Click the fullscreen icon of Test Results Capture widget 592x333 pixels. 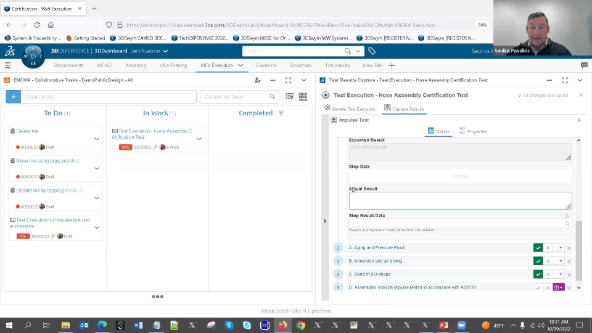[x=565, y=80]
